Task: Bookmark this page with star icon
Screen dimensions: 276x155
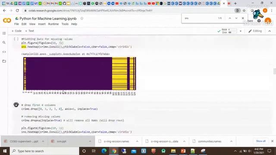Action: [x=244, y=10]
